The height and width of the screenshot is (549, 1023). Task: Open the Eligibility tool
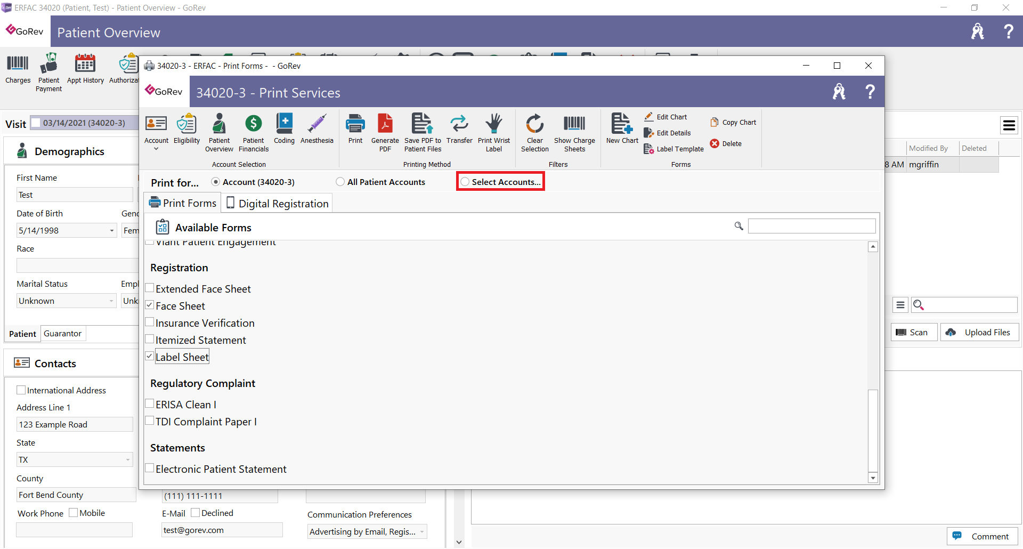tap(186, 129)
